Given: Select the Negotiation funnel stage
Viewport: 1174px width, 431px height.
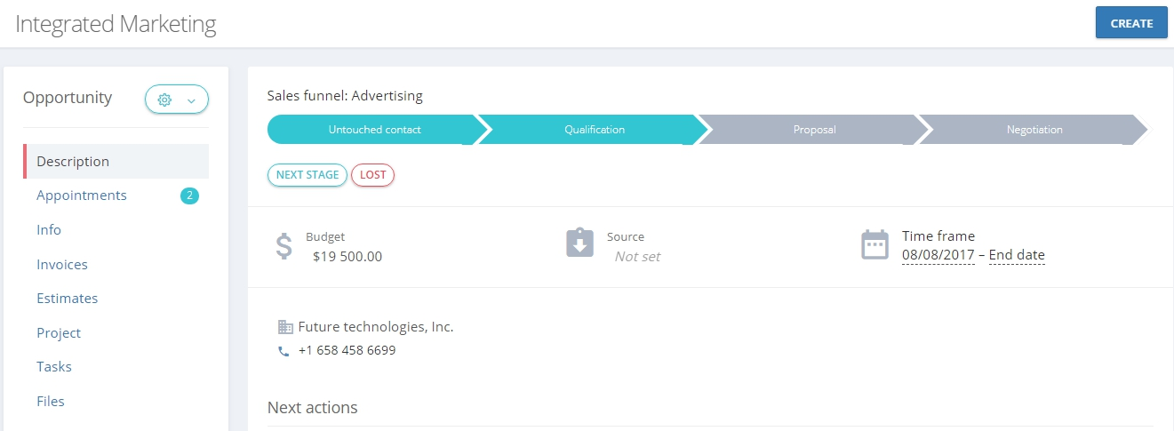Looking at the screenshot, I should (x=1034, y=130).
